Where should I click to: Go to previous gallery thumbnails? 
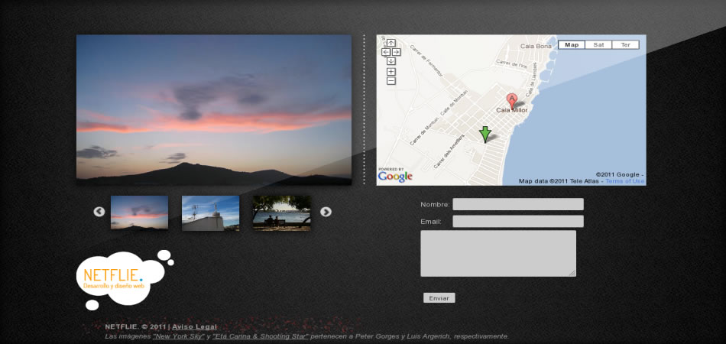[99, 212]
